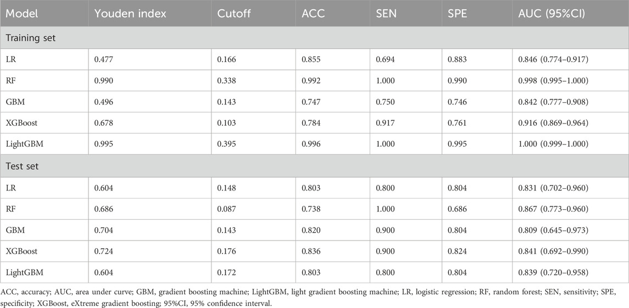Click test set GBM Youden index 0.704

click(103, 230)
